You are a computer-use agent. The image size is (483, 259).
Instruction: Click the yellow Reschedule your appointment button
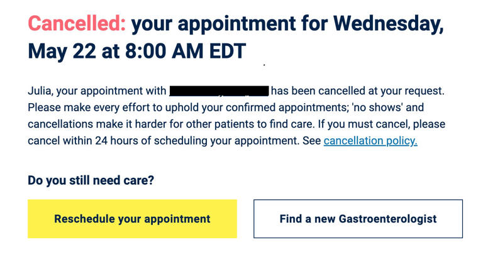point(132,219)
